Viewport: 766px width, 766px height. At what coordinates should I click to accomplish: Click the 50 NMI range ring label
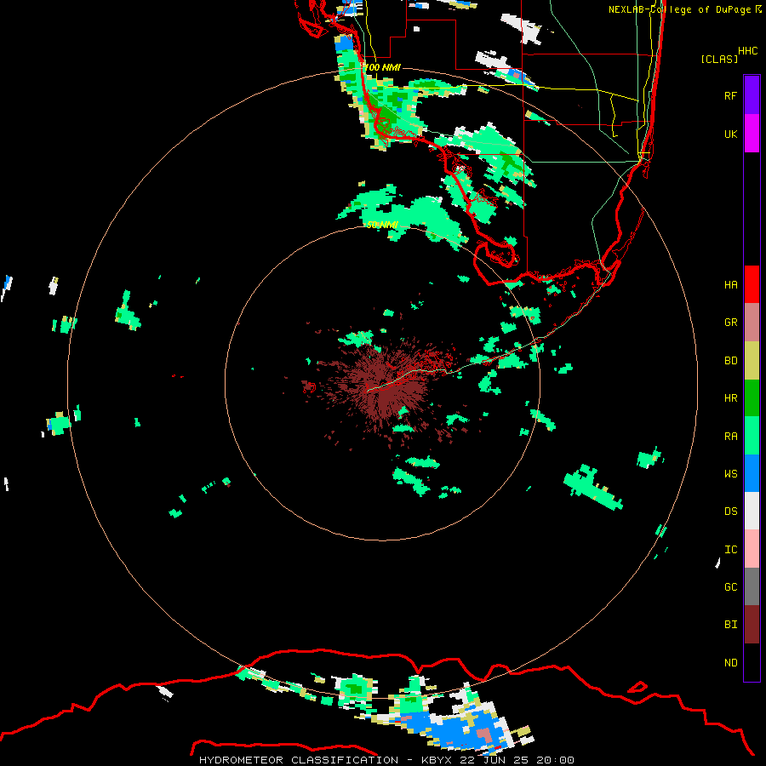pos(382,225)
